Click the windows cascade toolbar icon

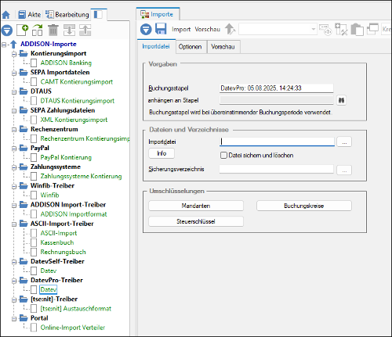[x=372, y=29]
